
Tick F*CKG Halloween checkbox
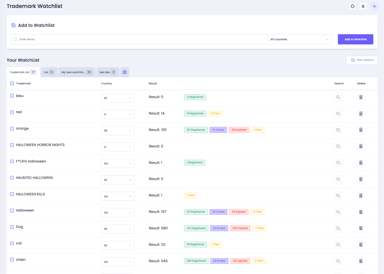pos(12,161)
